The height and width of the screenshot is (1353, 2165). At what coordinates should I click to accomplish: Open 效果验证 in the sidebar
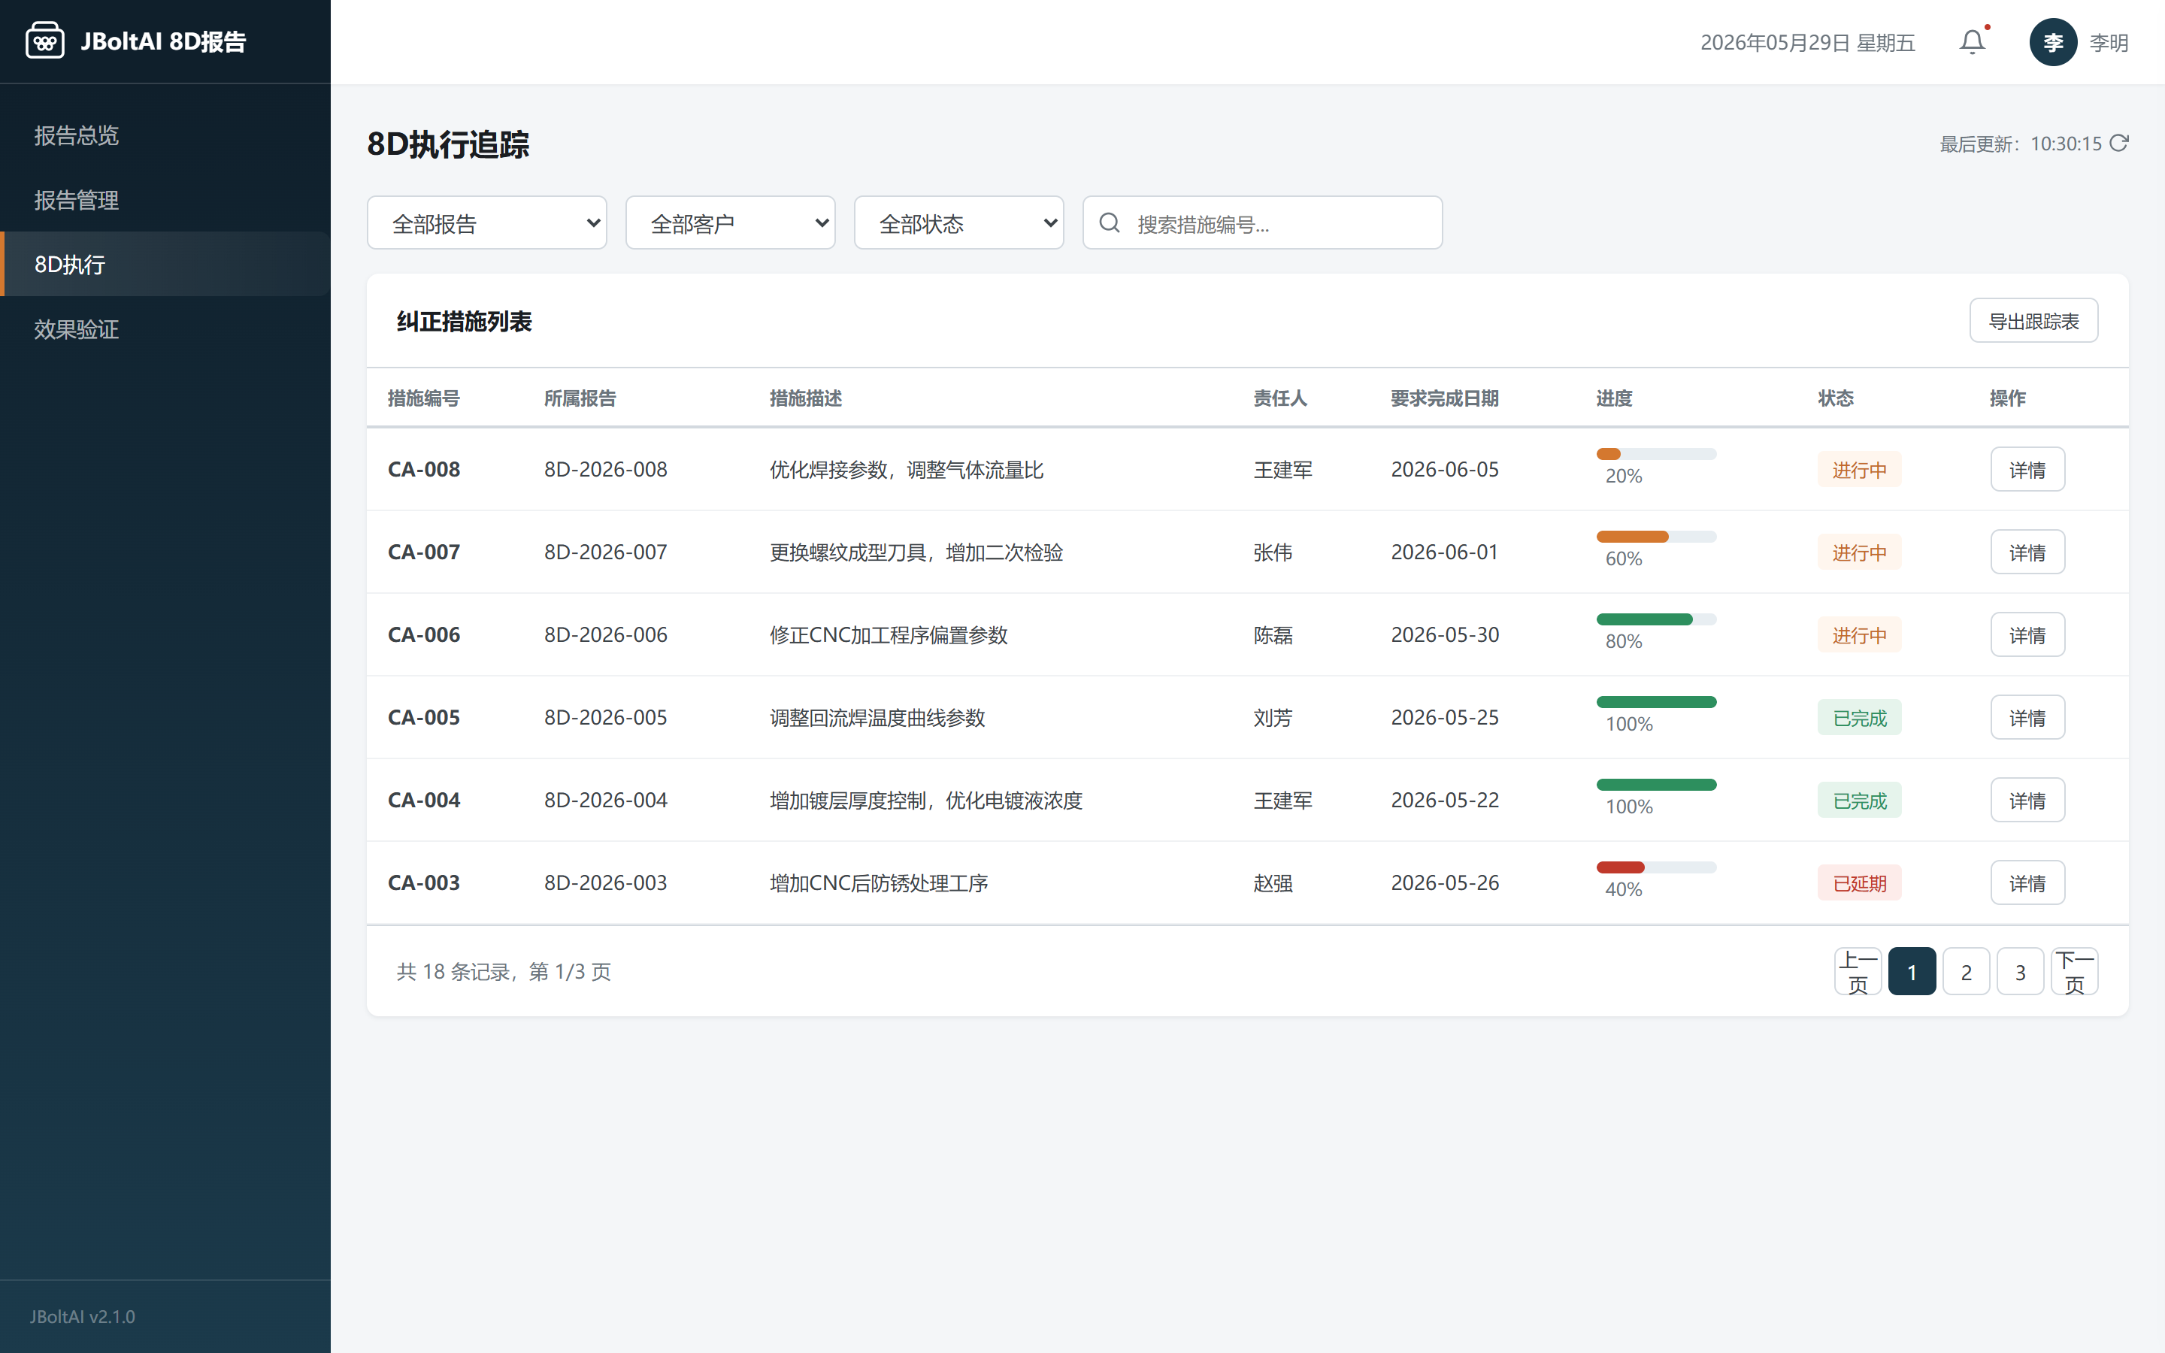165,329
